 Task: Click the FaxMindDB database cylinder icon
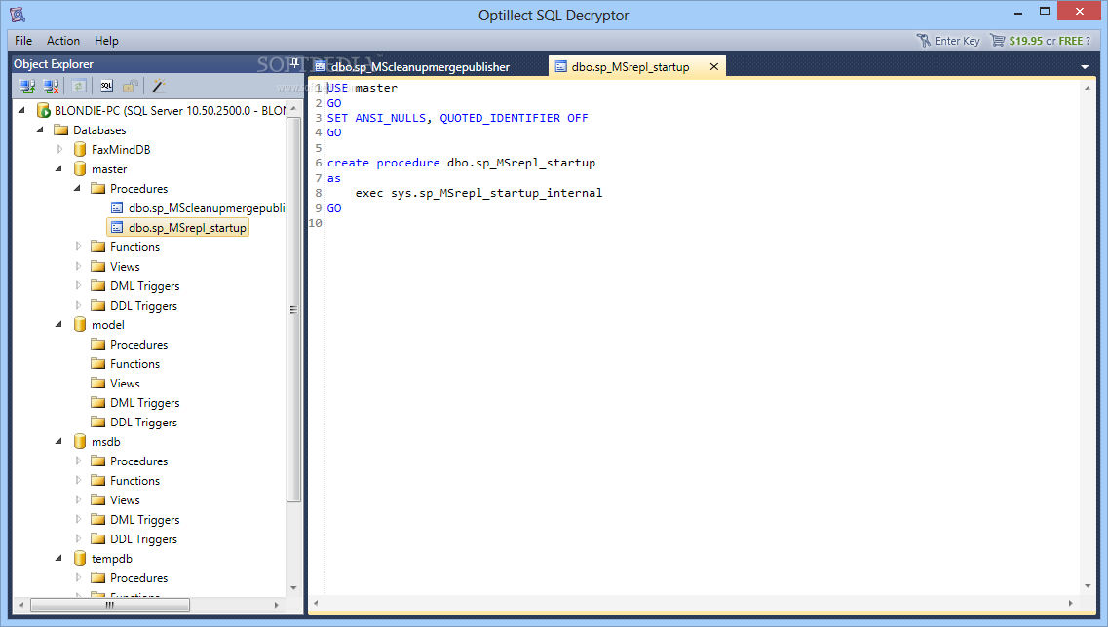pyautogui.click(x=80, y=150)
